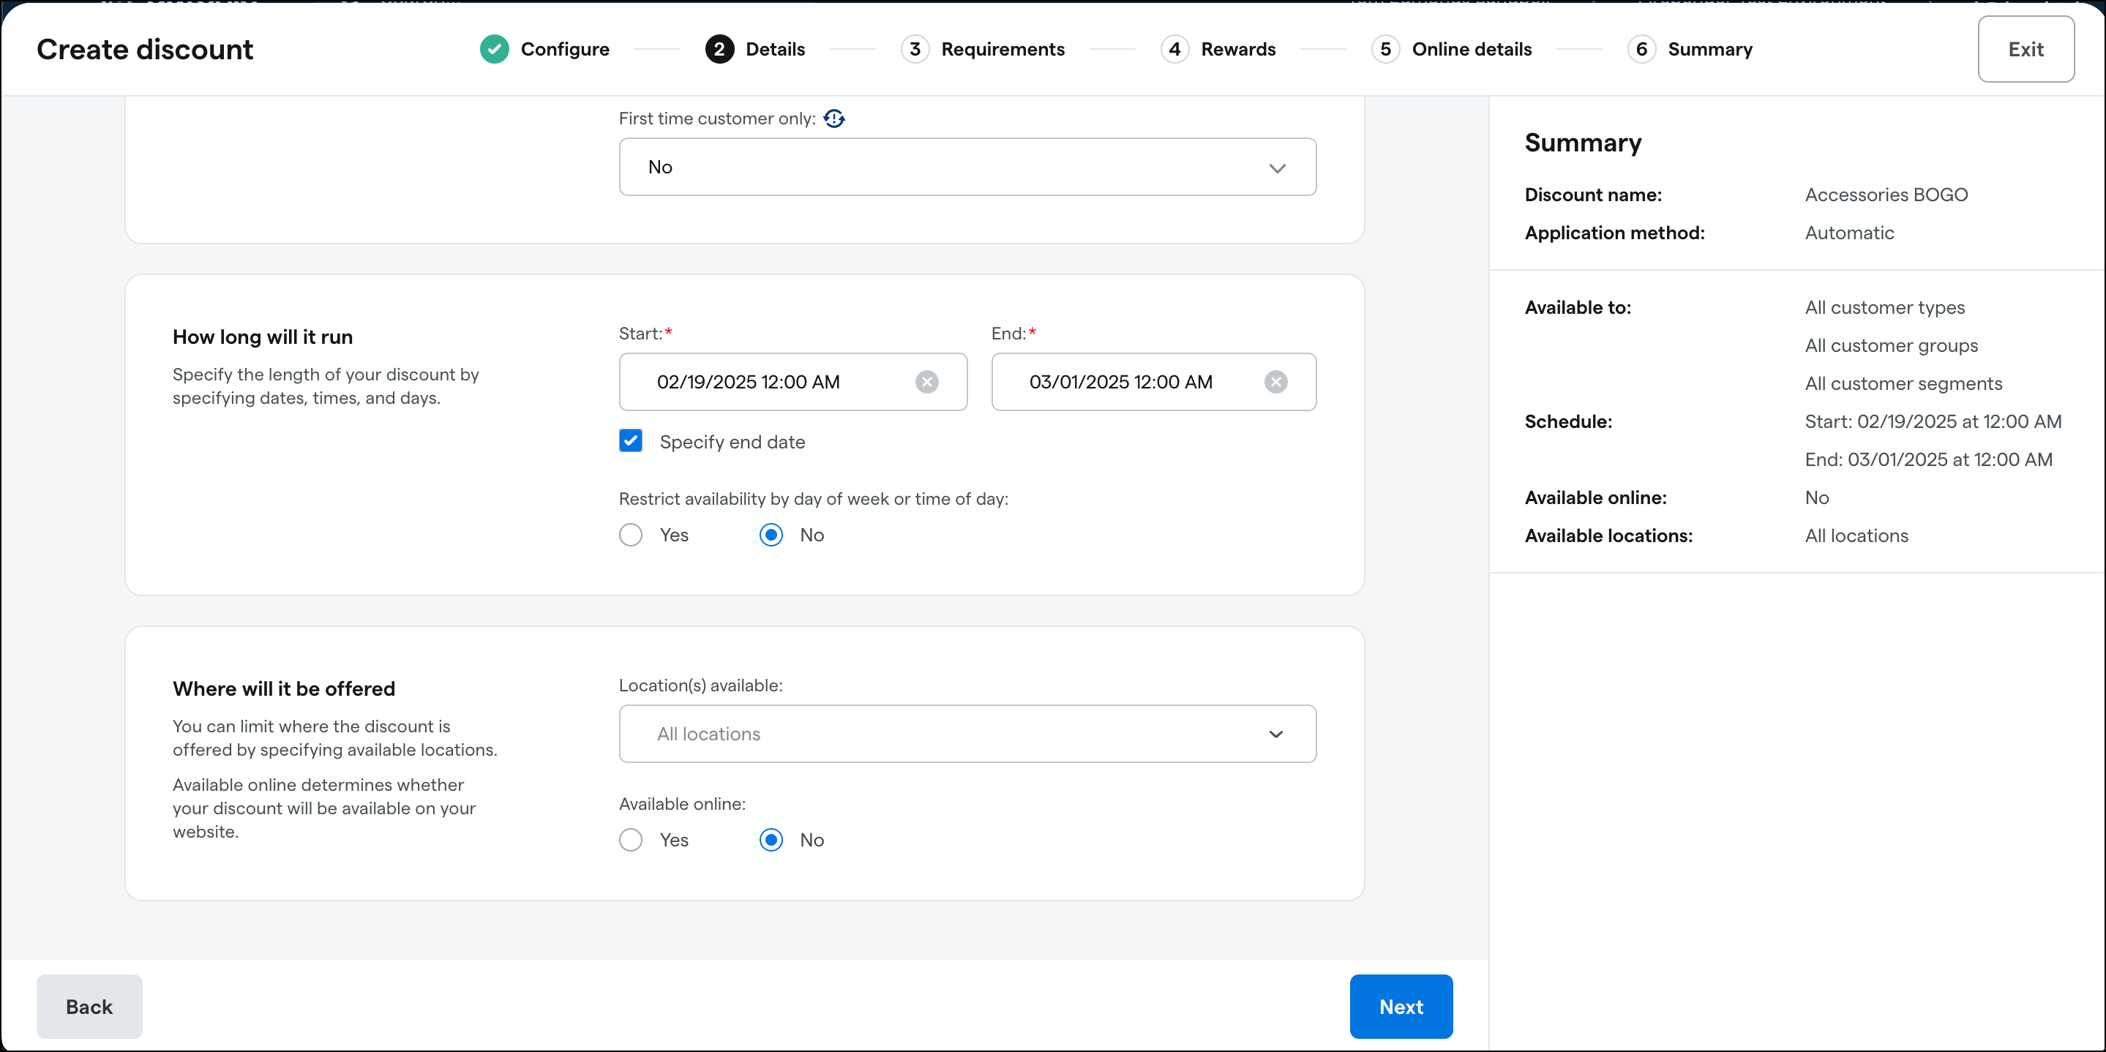Viewport: 2106px width, 1052px height.
Task: Click the step 4 Rewards circle icon
Action: [1174, 49]
